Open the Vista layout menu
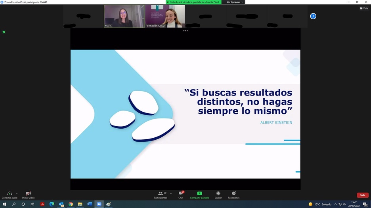The width and height of the screenshot is (371, 208). pos(364,8)
